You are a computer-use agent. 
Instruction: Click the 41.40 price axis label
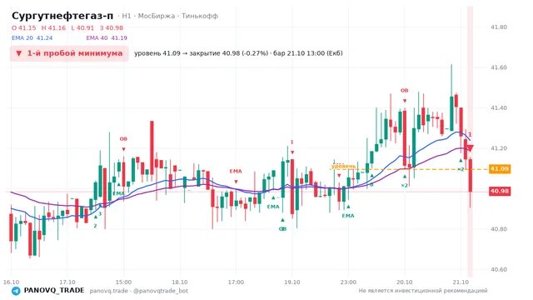(x=499, y=107)
